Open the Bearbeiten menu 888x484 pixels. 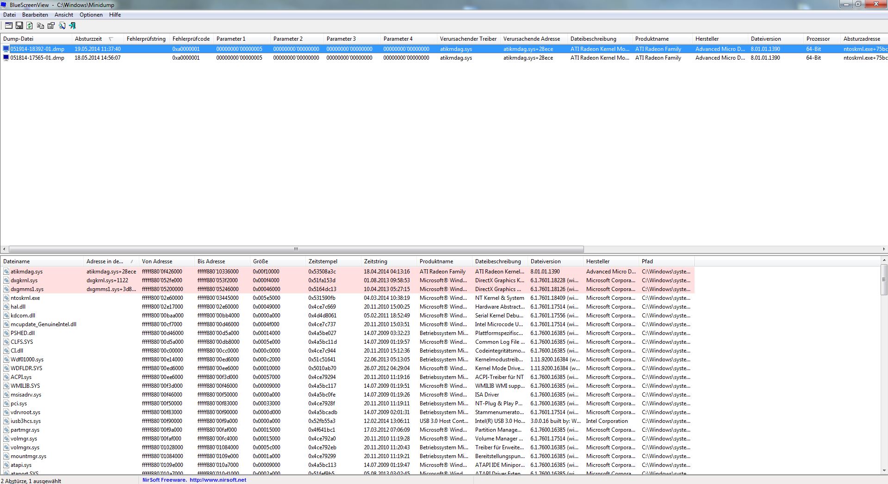tap(35, 15)
